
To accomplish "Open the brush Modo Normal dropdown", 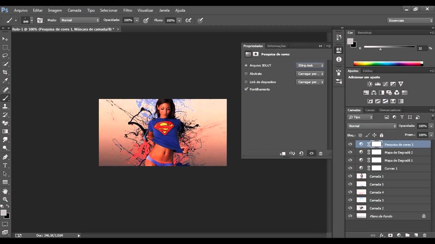I will pyautogui.click(x=80, y=20).
